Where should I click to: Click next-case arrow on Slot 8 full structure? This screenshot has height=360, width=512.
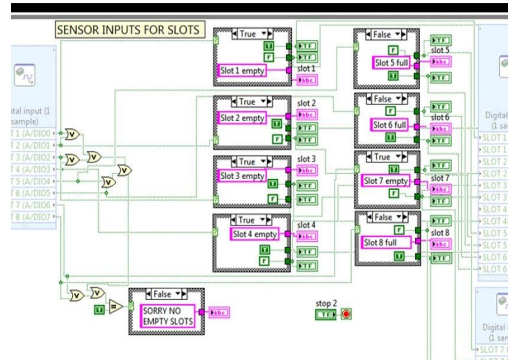(405, 217)
